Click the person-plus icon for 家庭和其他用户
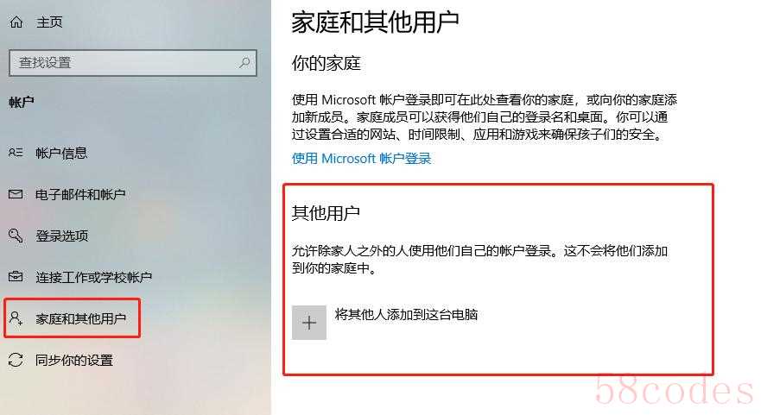 [16, 318]
